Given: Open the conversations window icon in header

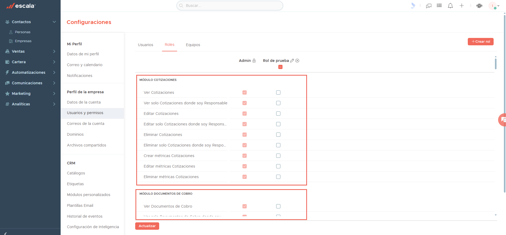Looking at the screenshot, I should click(x=429, y=6).
